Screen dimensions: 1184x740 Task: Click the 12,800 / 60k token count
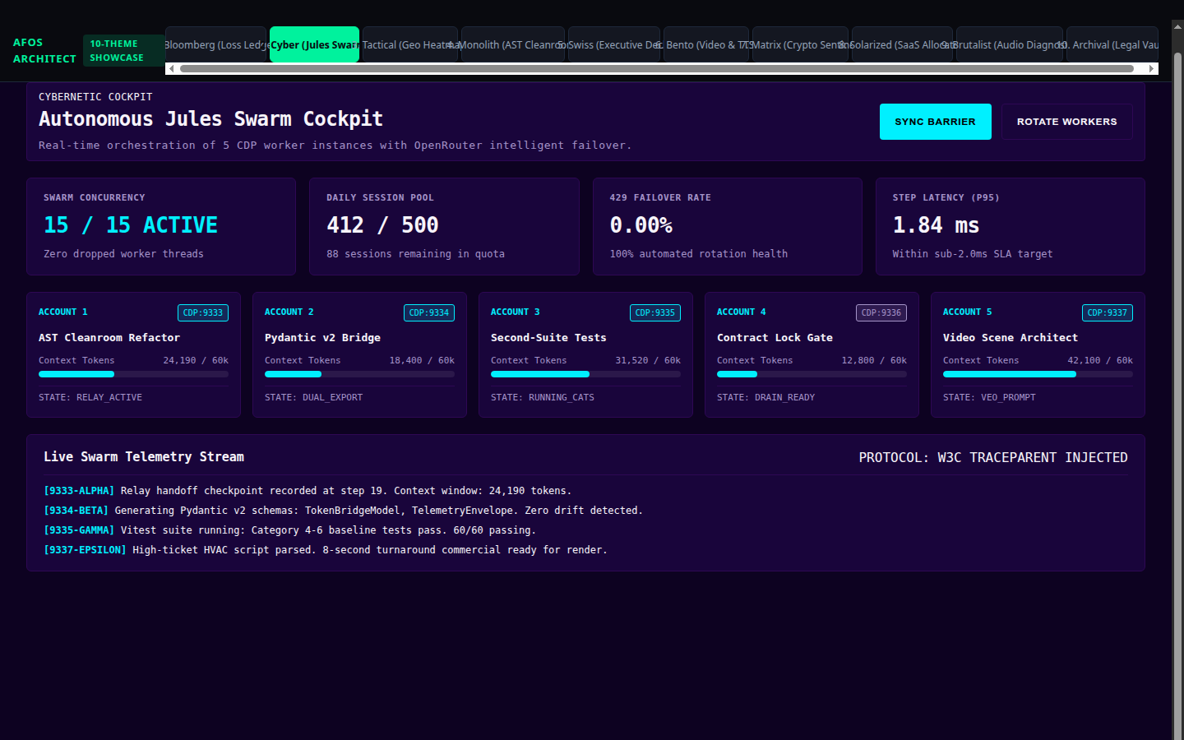pyautogui.click(x=874, y=360)
